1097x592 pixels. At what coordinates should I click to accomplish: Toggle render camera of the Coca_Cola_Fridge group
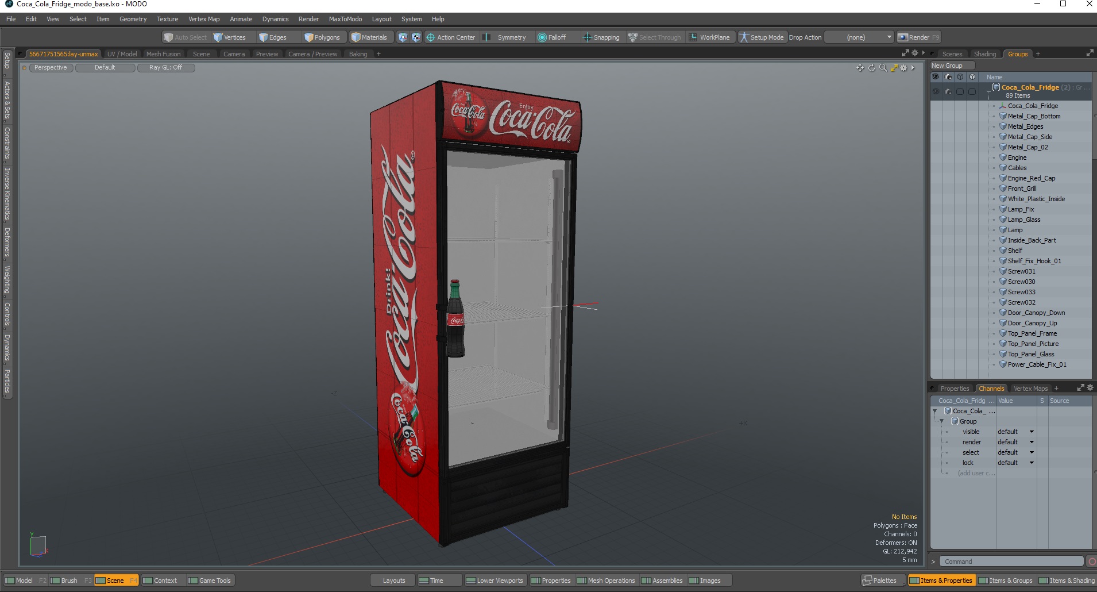[x=948, y=91]
